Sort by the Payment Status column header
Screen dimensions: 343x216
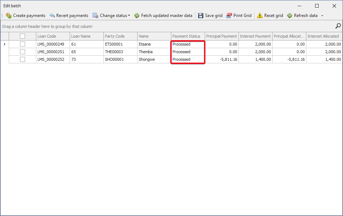[186, 36]
